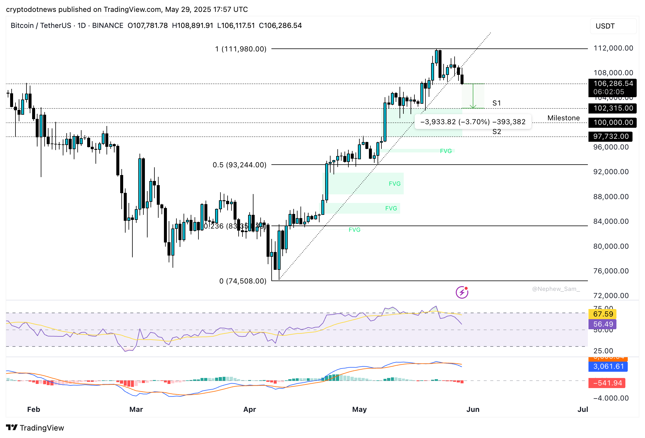Click the May label on time axis
The height and width of the screenshot is (438, 645).
359,409
